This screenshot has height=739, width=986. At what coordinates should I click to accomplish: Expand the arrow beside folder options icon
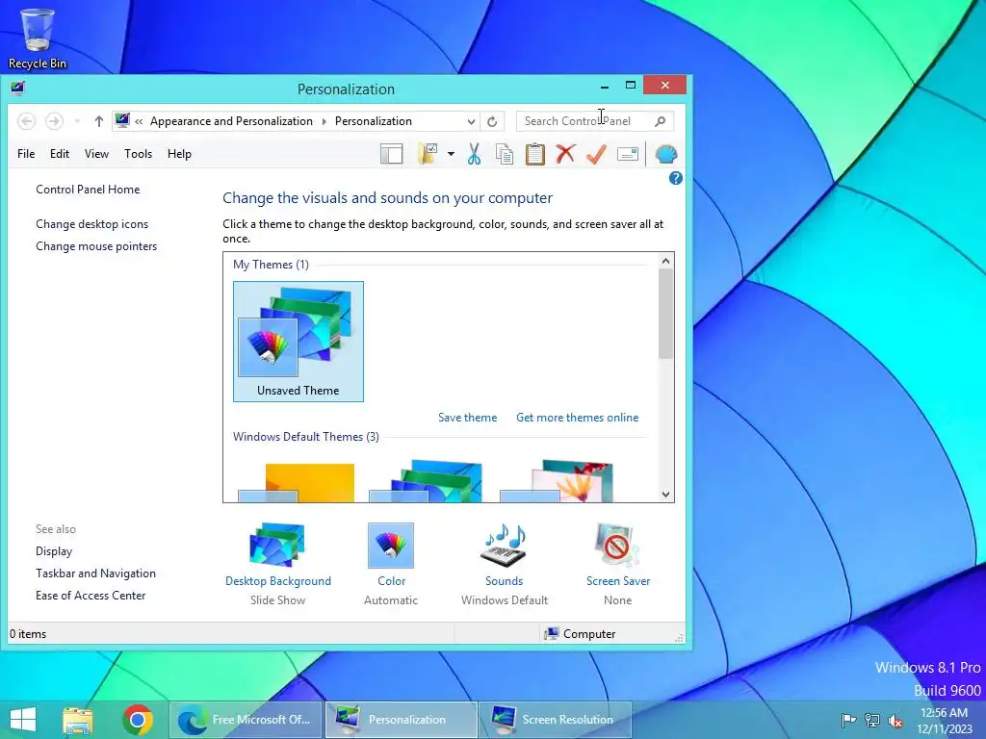pos(451,154)
